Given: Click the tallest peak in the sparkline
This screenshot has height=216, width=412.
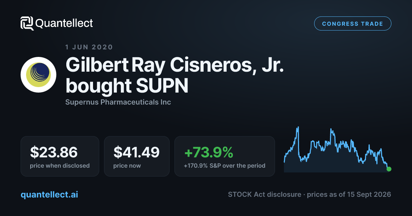Looking at the screenshot, I should (298, 128).
